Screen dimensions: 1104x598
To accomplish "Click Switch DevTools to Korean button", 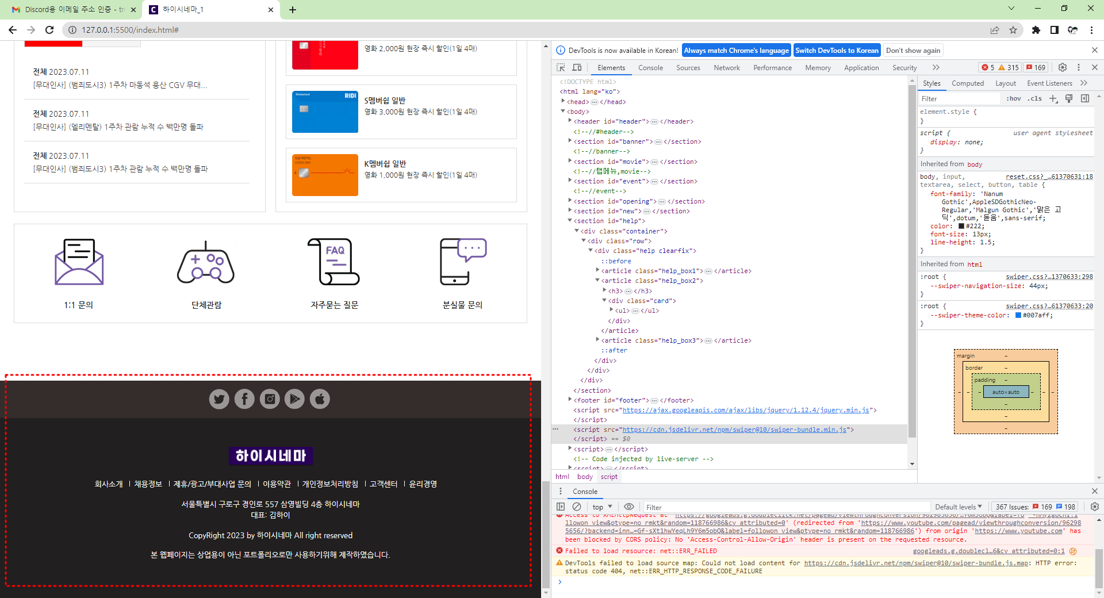I will coord(837,51).
